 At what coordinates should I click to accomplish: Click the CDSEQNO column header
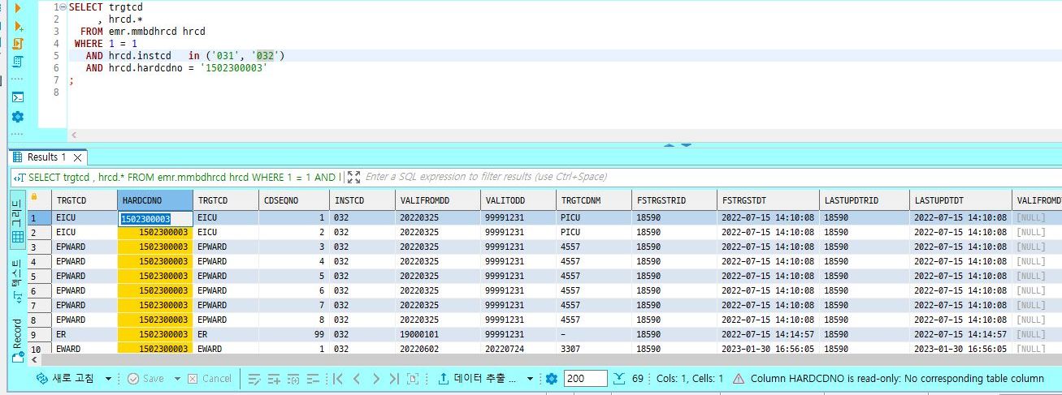click(294, 200)
